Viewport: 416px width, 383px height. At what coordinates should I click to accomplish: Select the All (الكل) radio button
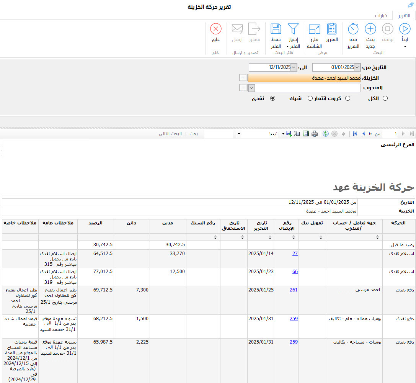pyautogui.click(x=385, y=98)
